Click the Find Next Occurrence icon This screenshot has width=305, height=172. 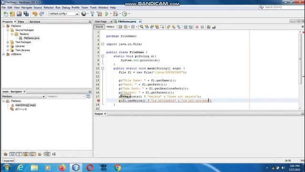click(152, 27)
